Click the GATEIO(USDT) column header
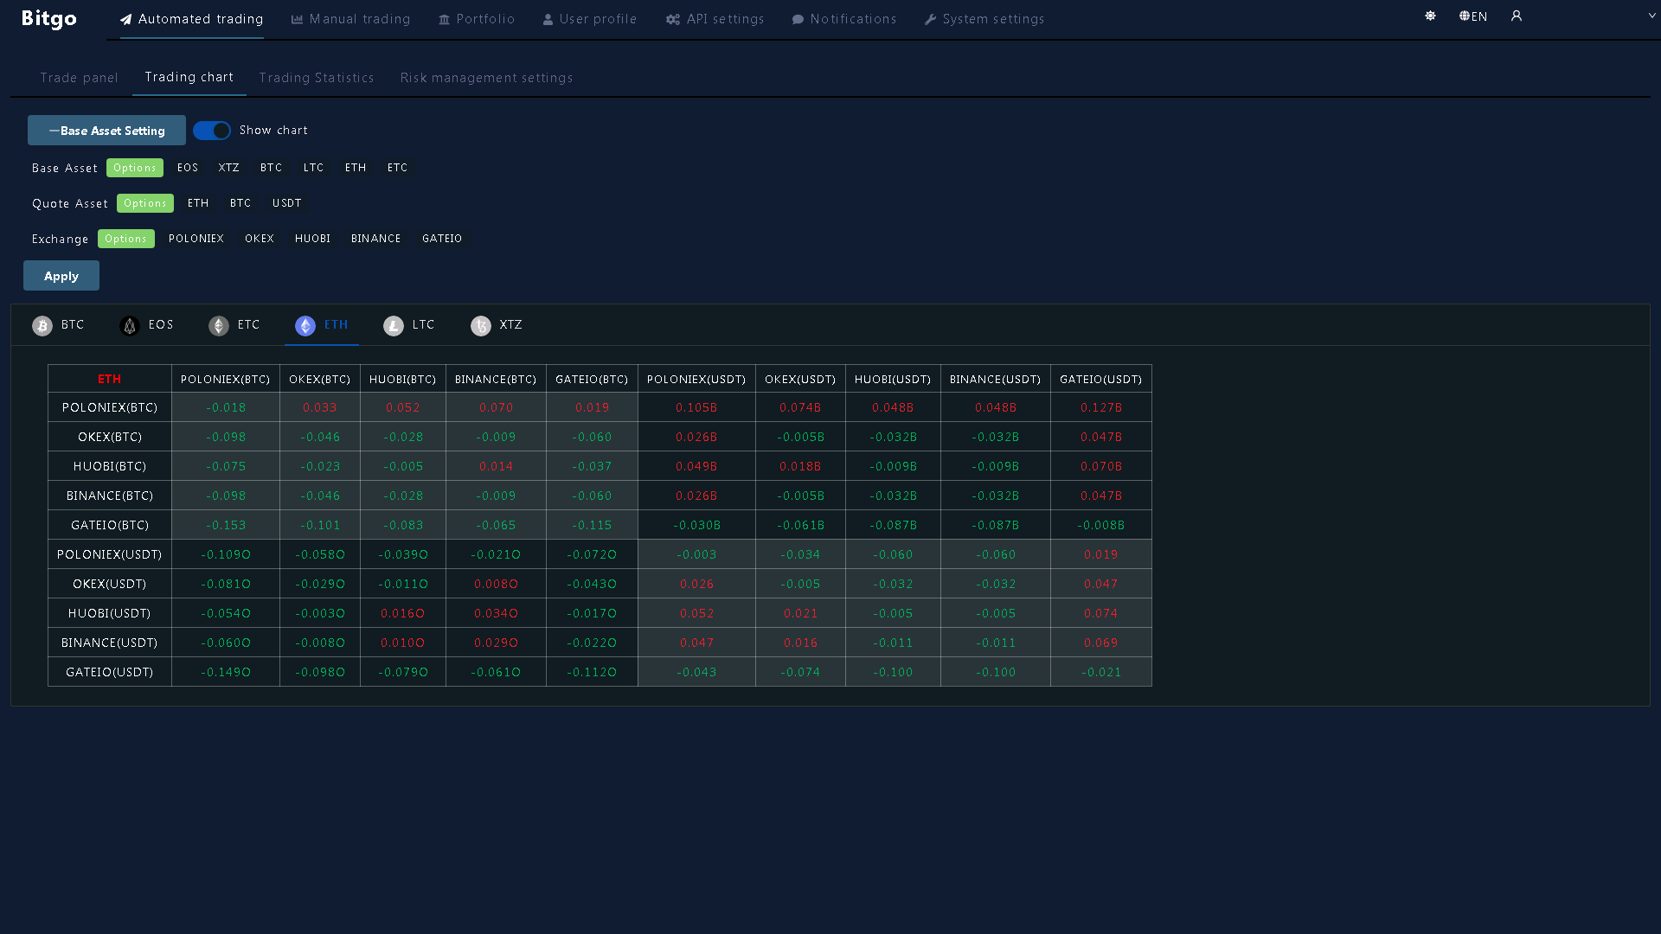The width and height of the screenshot is (1661, 934). (x=1101, y=379)
